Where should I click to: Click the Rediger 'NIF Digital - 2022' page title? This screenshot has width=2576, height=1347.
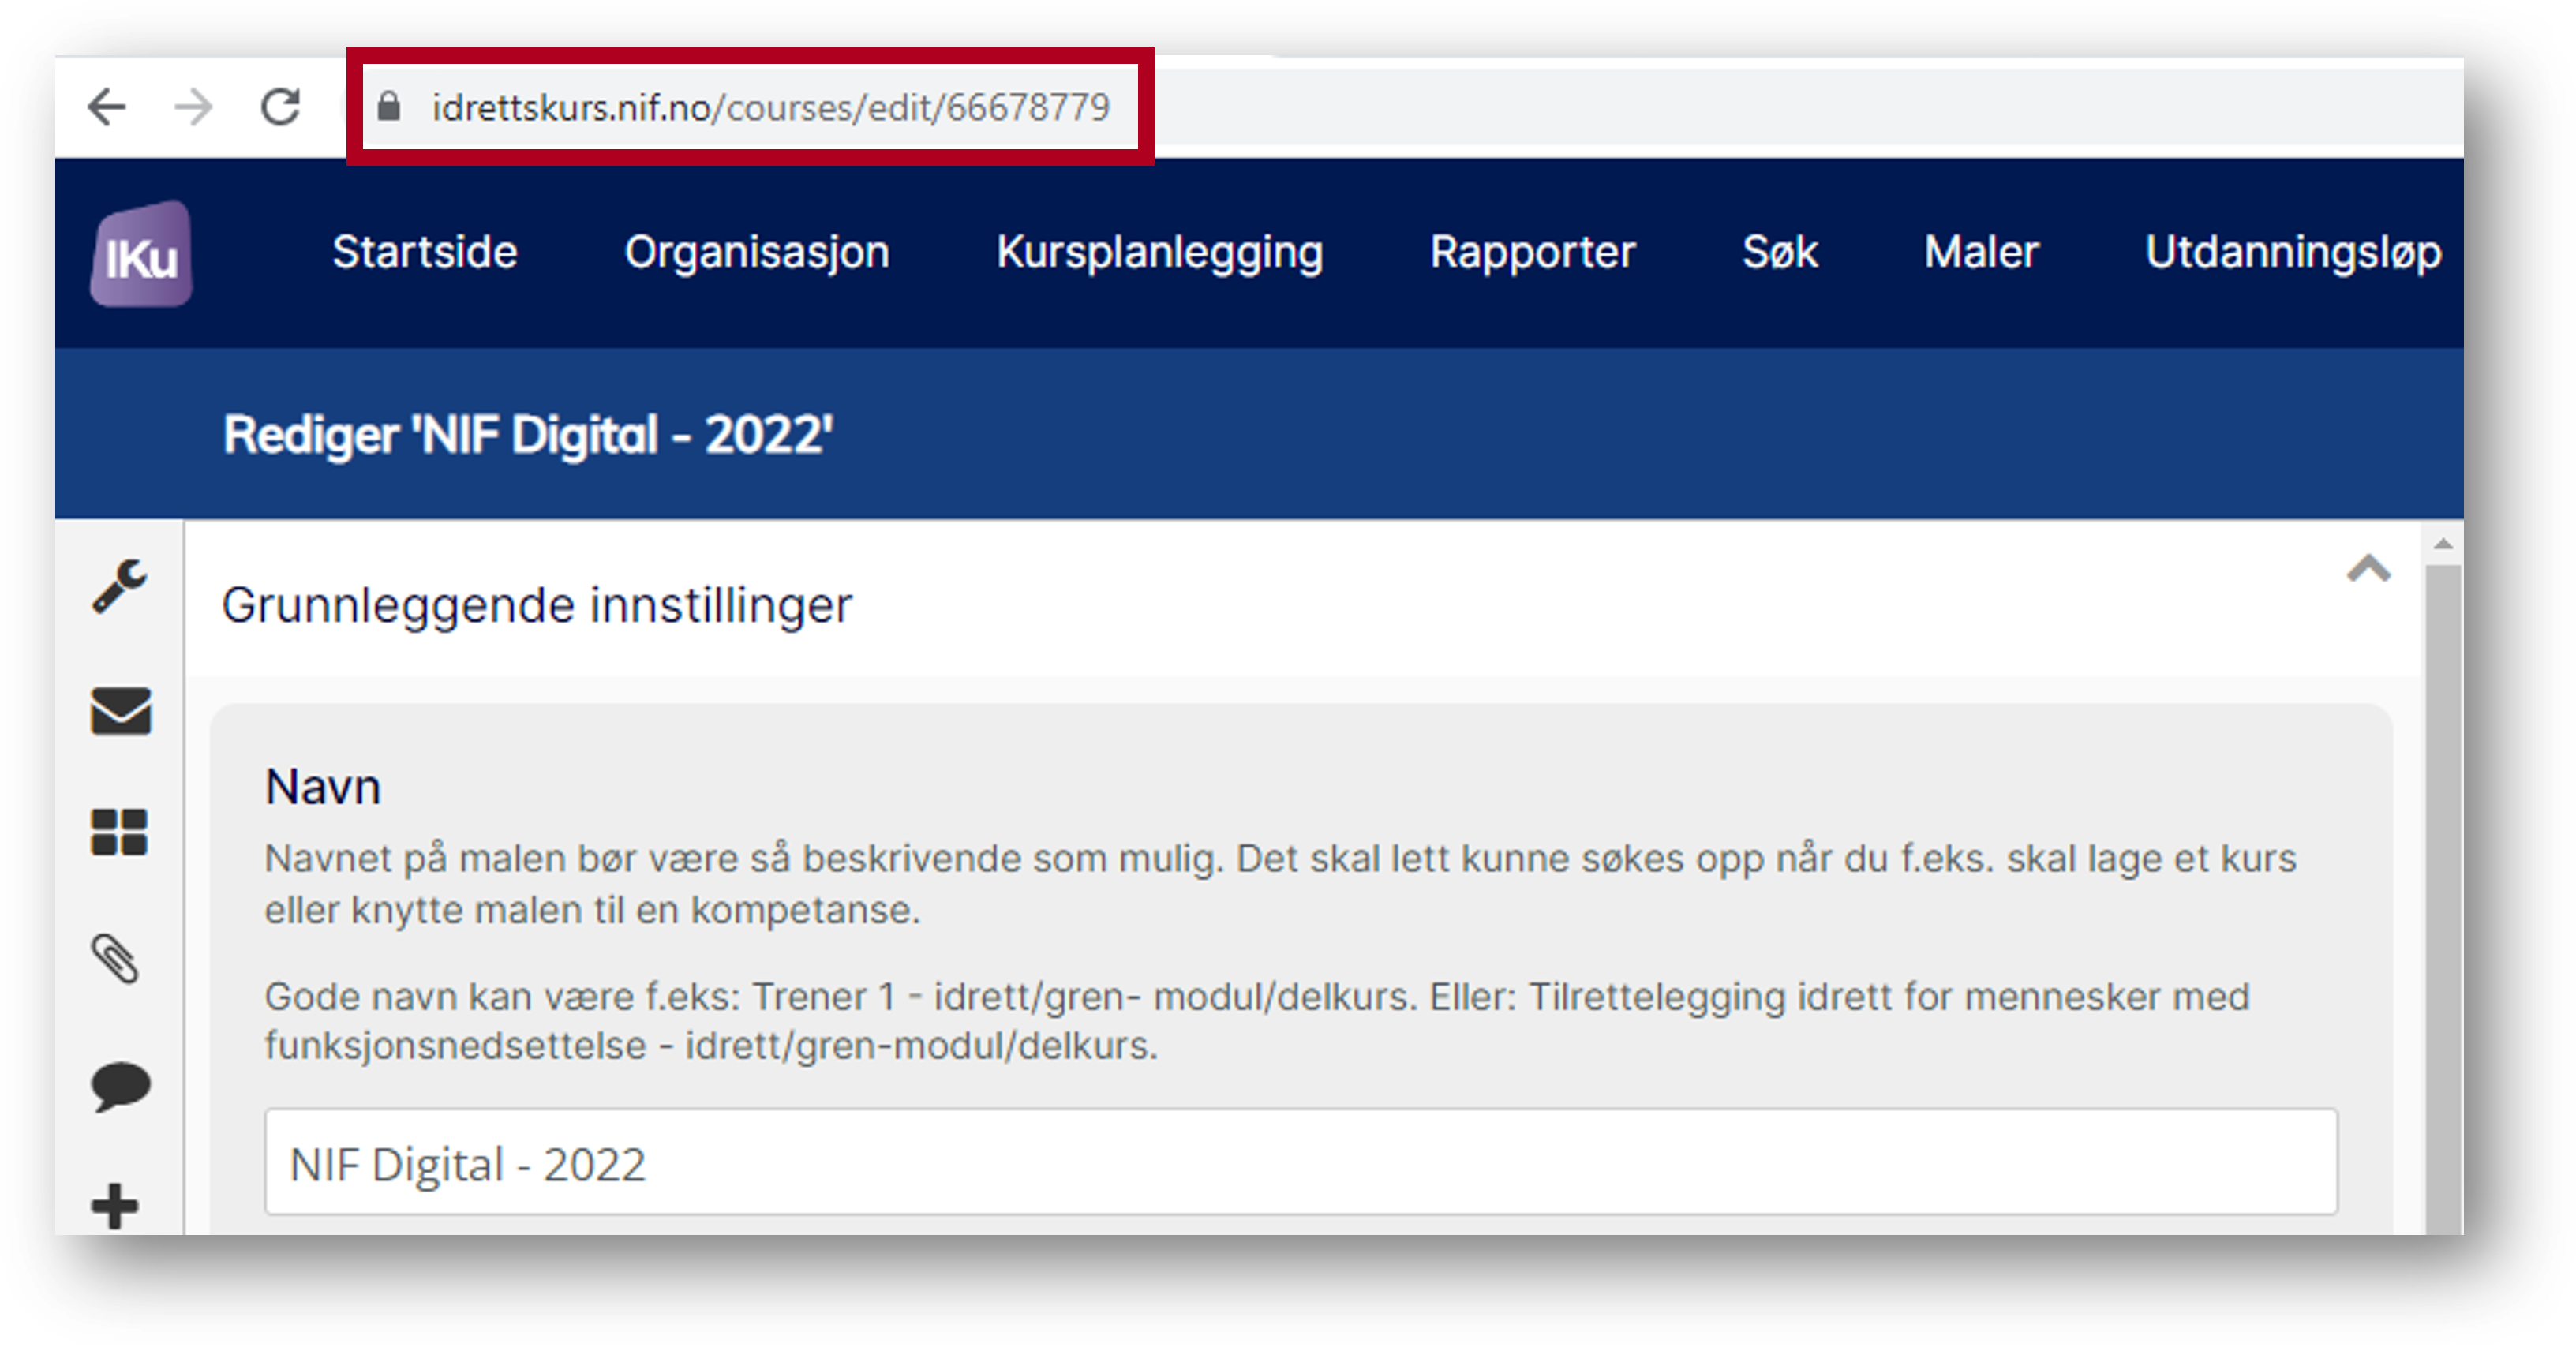[528, 436]
